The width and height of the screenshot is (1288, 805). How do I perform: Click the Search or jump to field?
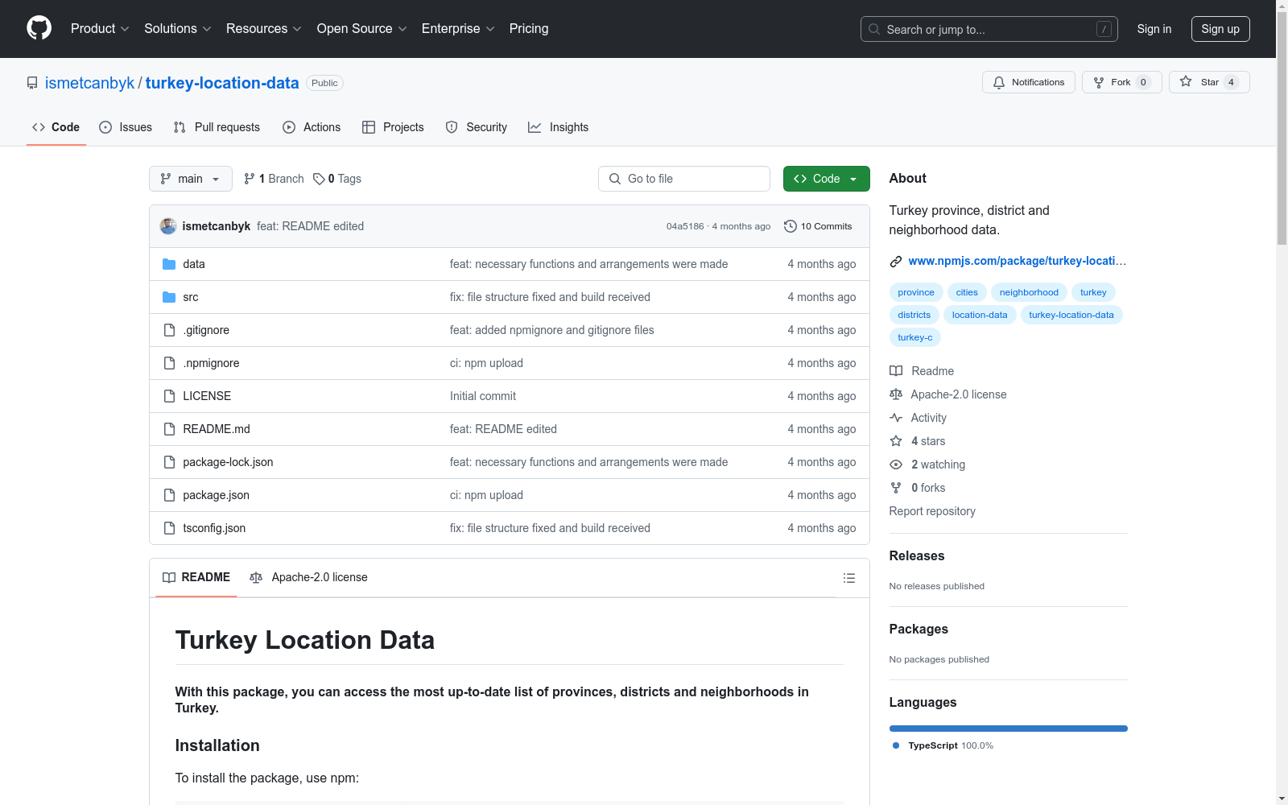(989, 29)
